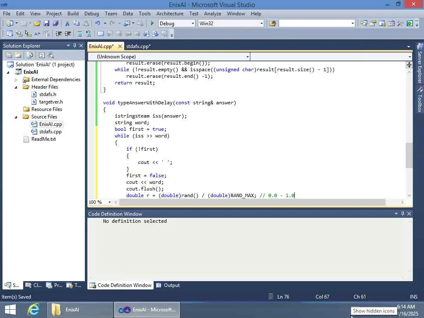Open Solution Explorer toolbar window icon

pyautogui.click(x=364, y=23)
